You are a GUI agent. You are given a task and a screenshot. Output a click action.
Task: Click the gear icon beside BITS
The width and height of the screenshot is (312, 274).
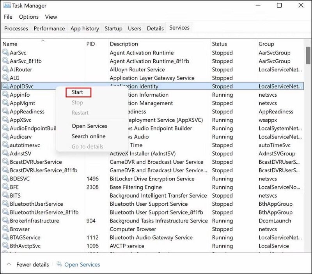pos(5,195)
